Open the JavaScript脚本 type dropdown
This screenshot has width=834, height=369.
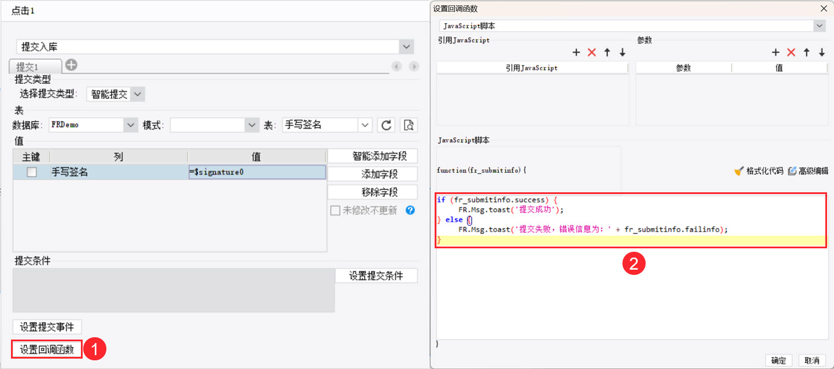coord(819,26)
